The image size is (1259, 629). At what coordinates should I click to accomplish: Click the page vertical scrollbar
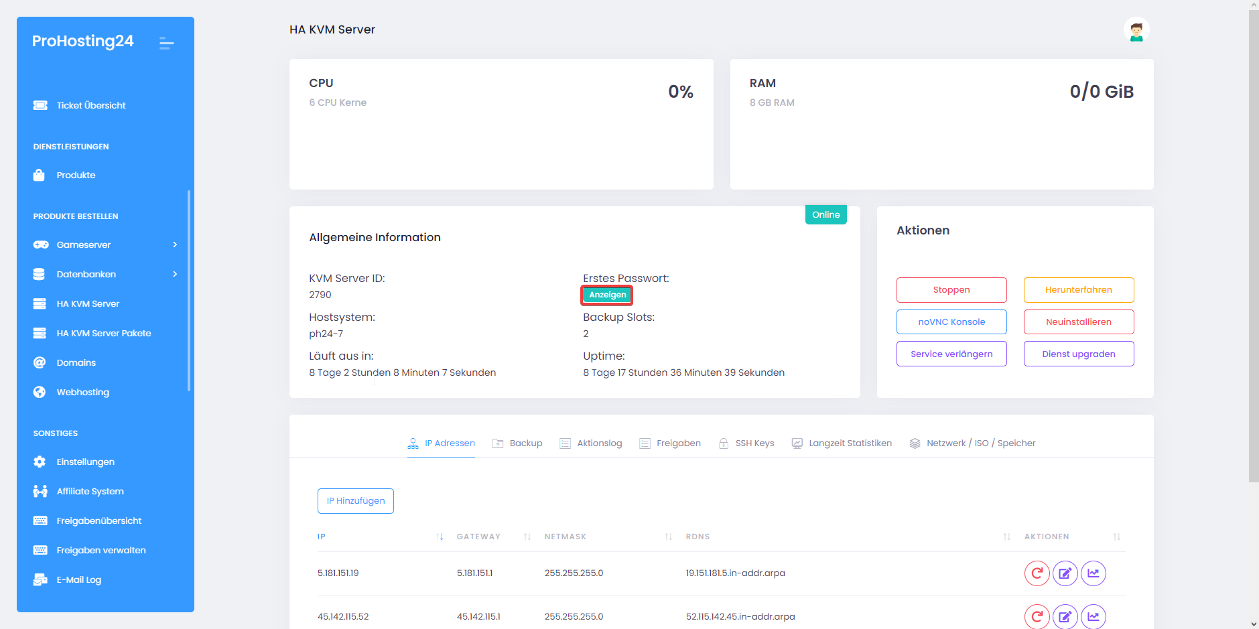[1253, 268]
